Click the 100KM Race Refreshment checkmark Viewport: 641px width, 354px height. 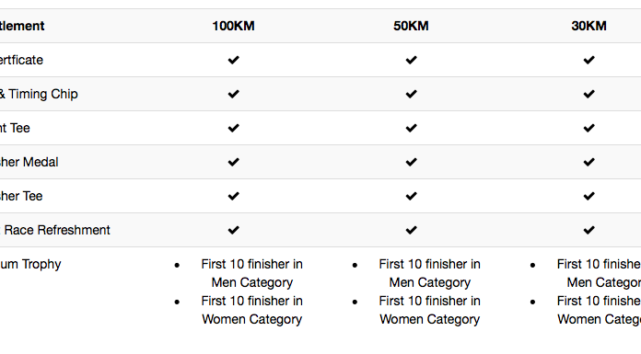click(x=233, y=230)
